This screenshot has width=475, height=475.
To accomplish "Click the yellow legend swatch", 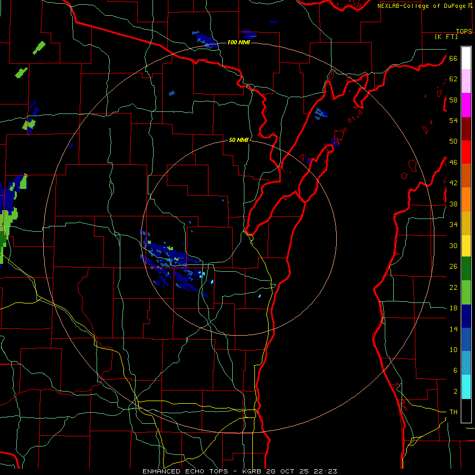I will click(466, 246).
